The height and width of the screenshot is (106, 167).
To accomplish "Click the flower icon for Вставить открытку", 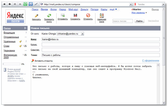I will point(33,61).
